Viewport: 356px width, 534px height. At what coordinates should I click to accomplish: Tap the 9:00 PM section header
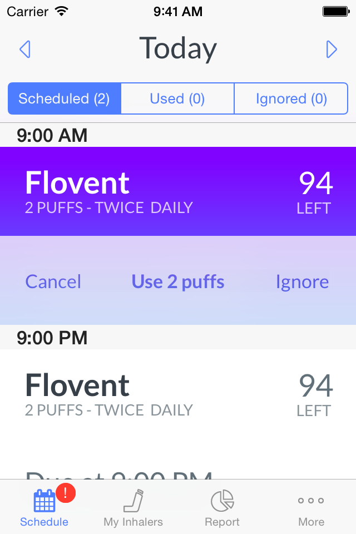tap(178, 337)
